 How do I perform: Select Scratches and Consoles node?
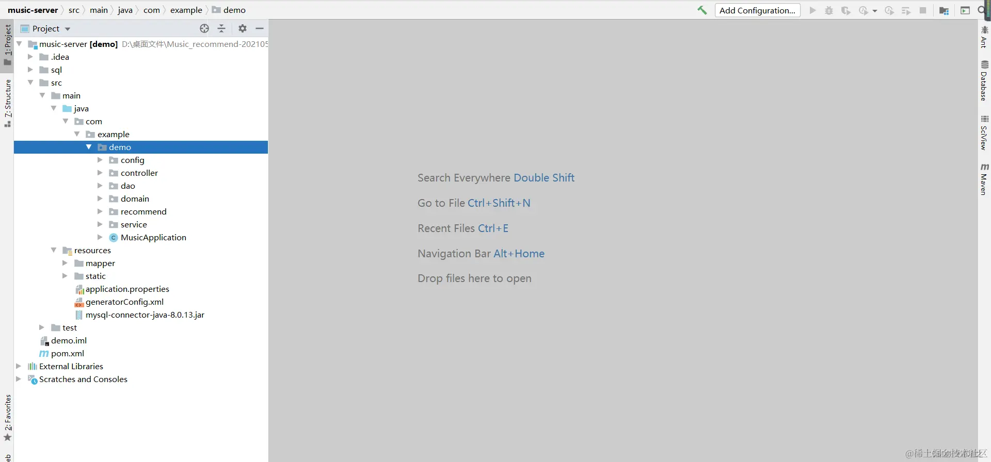pos(83,379)
